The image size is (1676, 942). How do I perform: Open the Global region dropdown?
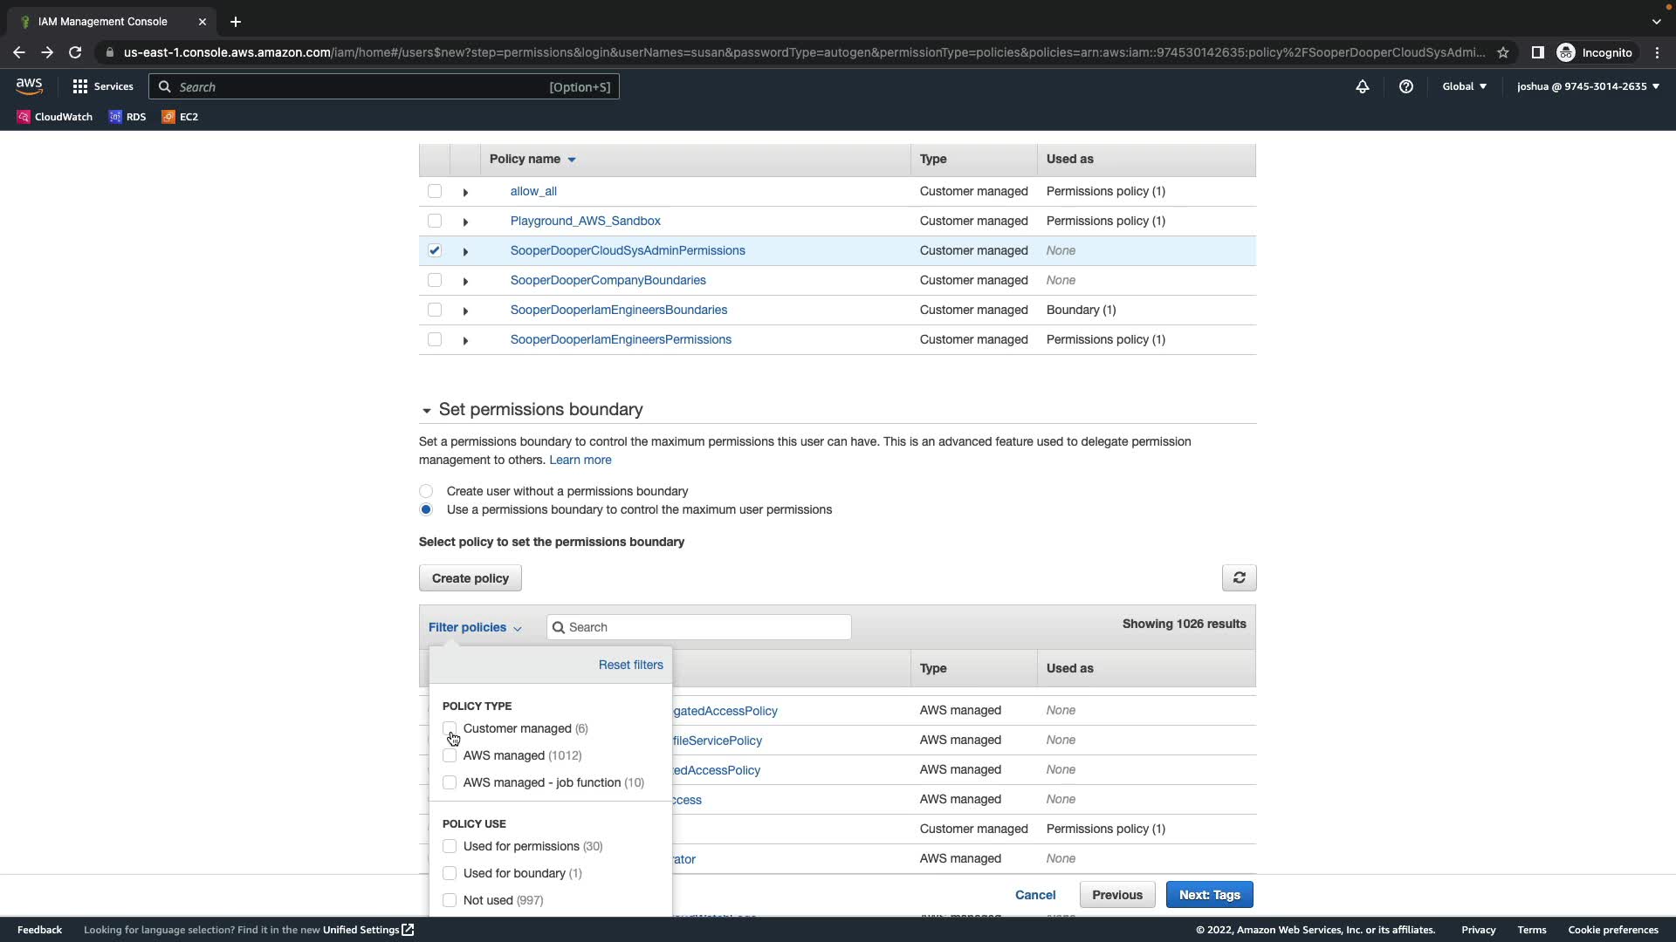click(1464, 86)
